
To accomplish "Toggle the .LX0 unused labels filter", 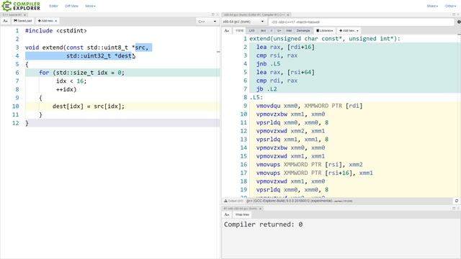I will click(x=251, y=30).
